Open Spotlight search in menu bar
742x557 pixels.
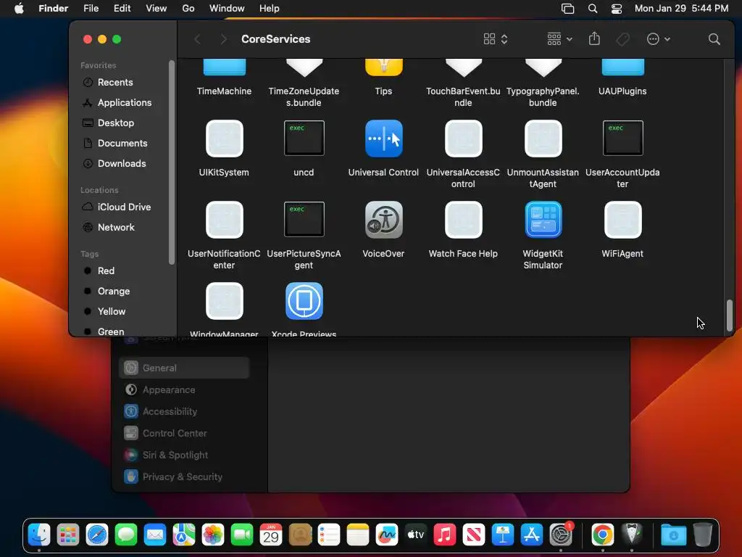tap(593, 9)
